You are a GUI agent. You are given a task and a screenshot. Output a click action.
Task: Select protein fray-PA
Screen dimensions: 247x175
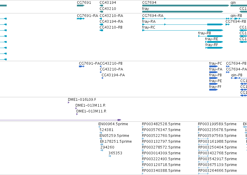coord(213,72)
